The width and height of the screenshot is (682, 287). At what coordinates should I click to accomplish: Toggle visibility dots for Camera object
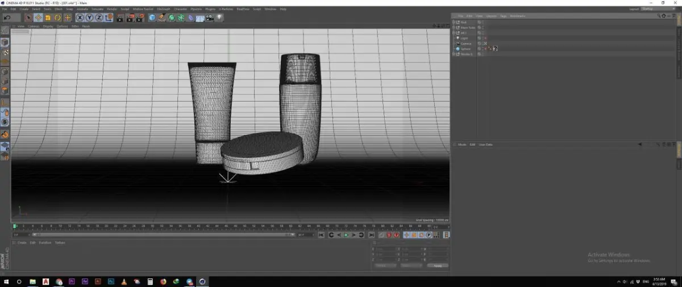click(482, 43)
